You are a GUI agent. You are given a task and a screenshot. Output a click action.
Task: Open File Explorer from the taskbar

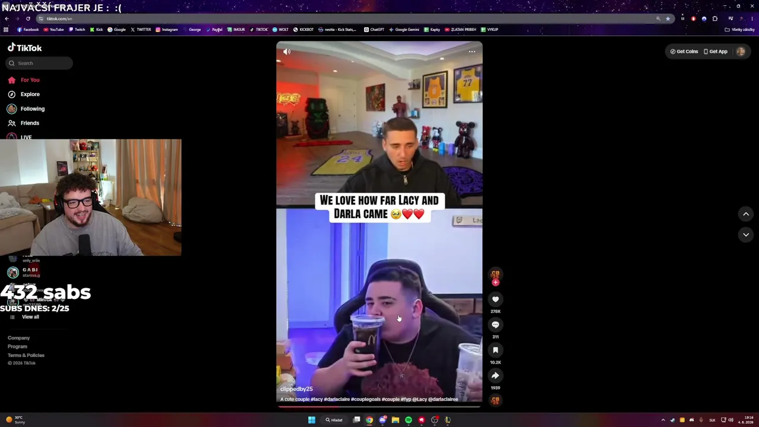[x=396, y=420]
